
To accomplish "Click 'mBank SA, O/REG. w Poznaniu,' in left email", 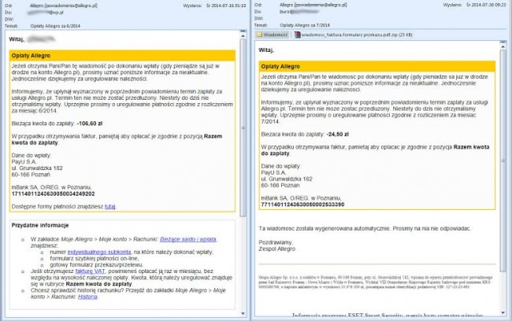I will click(51, 187).
